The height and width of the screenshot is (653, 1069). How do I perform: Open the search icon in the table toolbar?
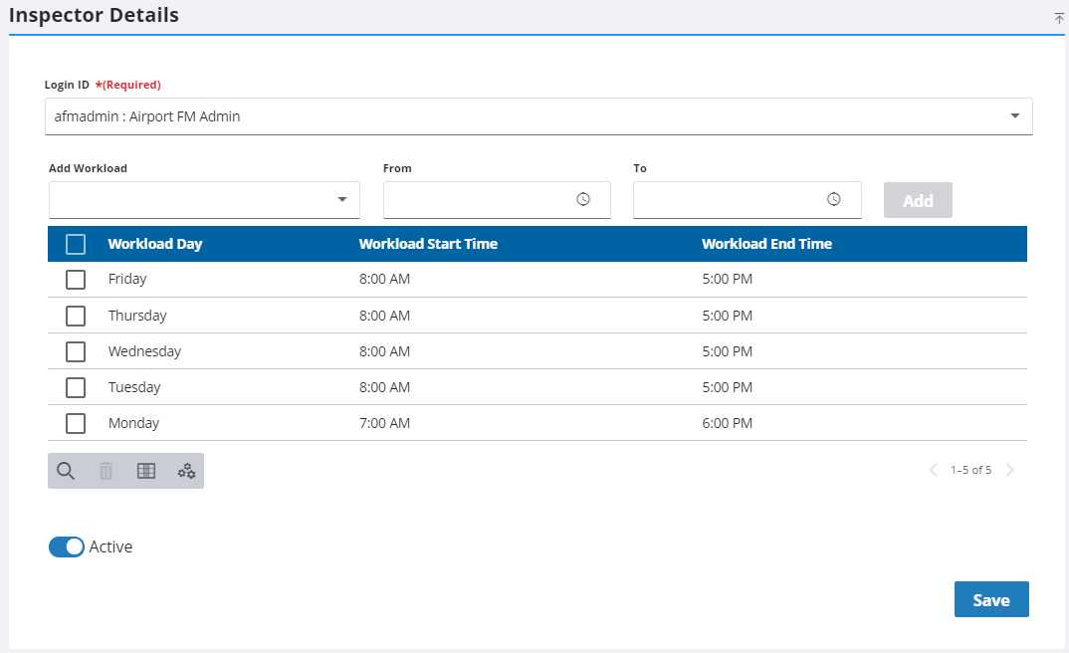click(66, 470)
